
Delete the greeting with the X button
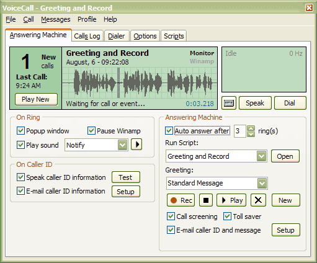(258, 200)
